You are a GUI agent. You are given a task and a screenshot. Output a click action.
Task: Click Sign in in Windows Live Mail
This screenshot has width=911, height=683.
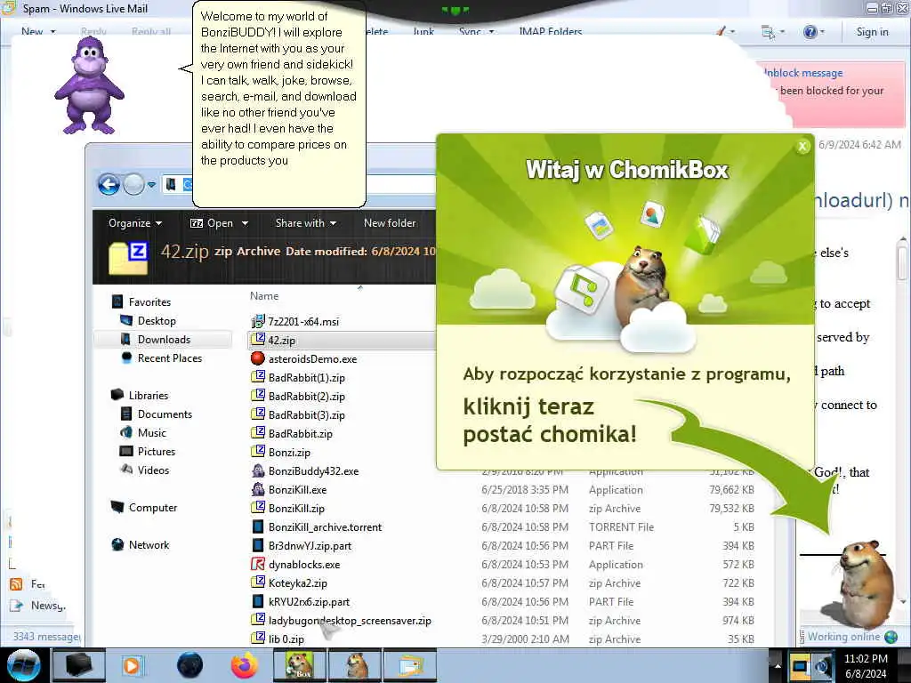coord(872,32)
